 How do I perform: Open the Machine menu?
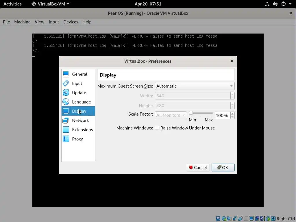(x=22, y=22)
